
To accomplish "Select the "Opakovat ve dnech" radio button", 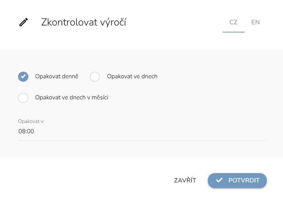I will point(95,76).
